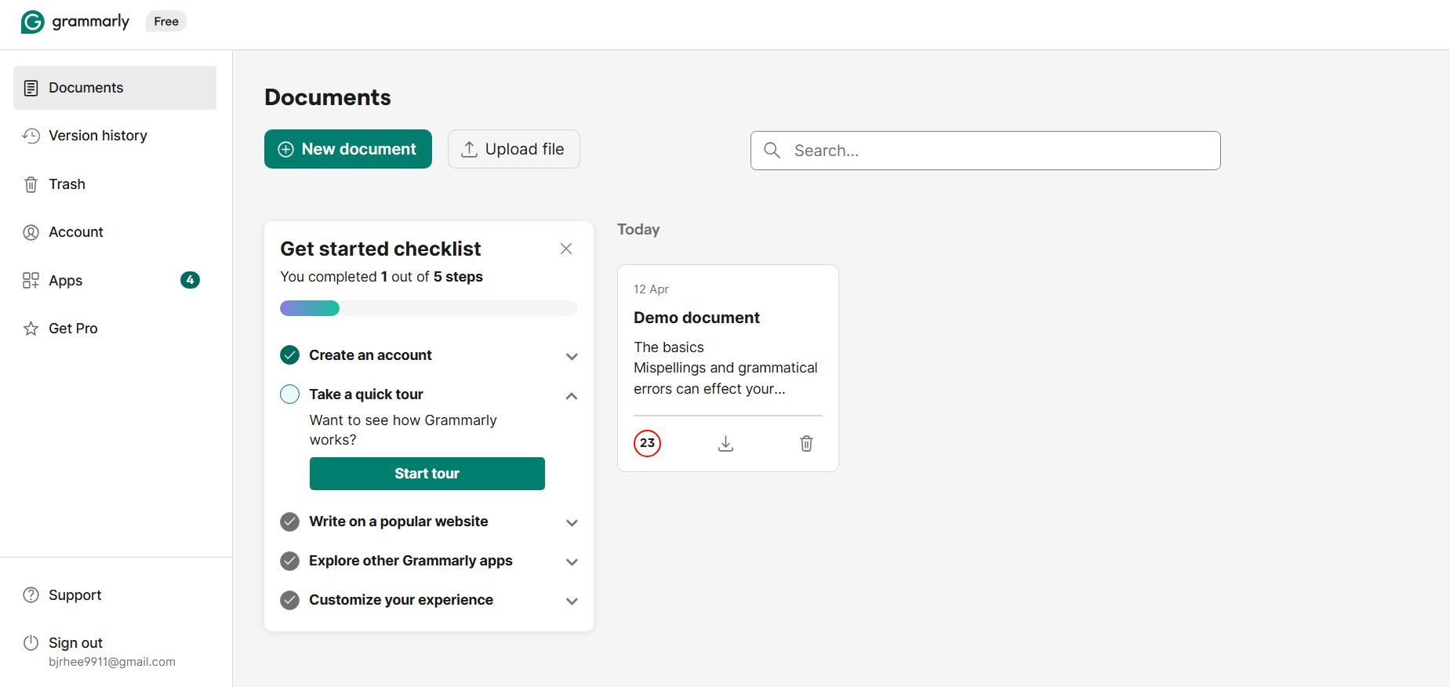Expand the Create an account step
The width and height of the screenshot is (1450, 687).
(x=572, y=356)
